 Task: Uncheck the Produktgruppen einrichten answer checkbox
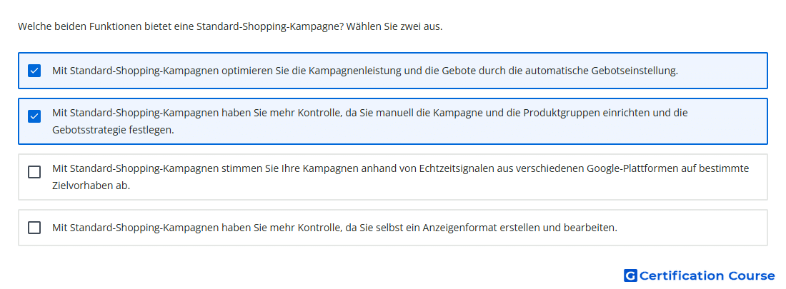(34, 117)
